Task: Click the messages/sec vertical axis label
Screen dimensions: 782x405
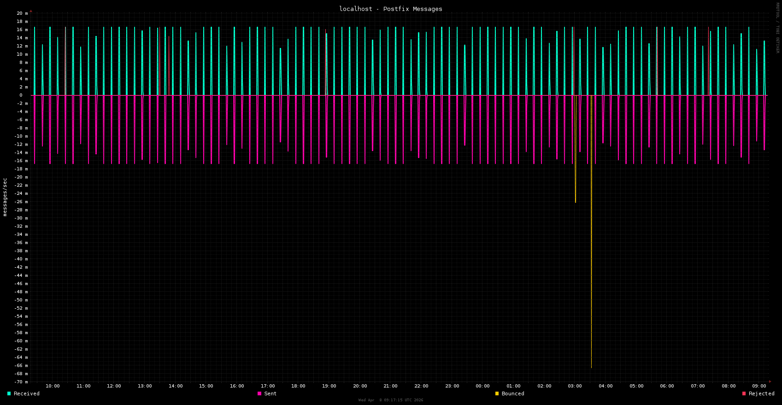Action: (5, 197)
